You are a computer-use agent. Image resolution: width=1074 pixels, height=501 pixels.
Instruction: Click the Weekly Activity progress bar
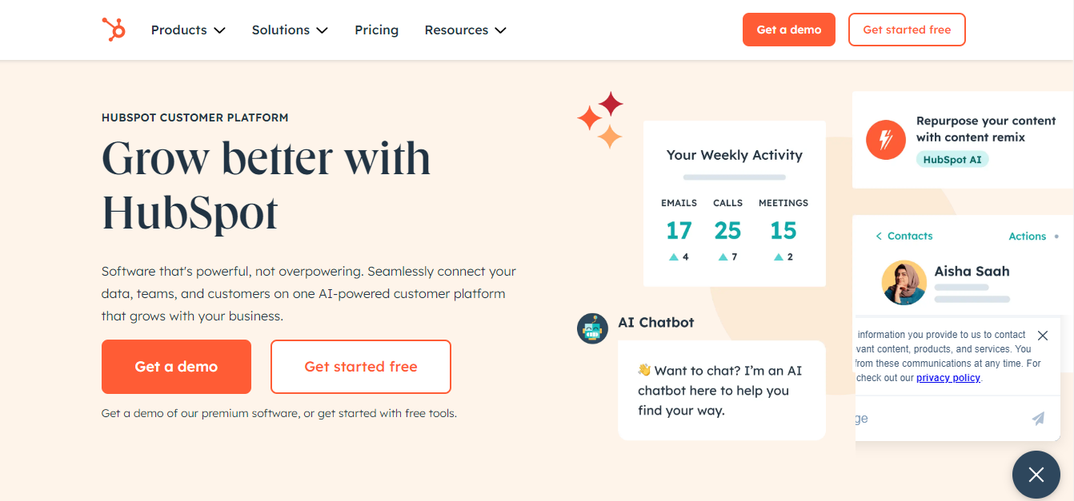tap(733, 177)
